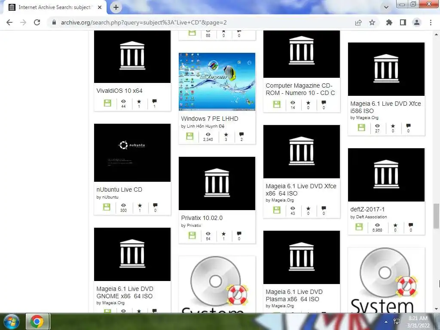
Task: Open Privatix 10.02.0 title
Action: (x=202, y=218)
